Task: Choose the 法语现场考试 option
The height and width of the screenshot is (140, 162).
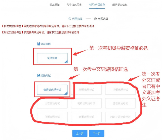Action: tap(120, 90)
